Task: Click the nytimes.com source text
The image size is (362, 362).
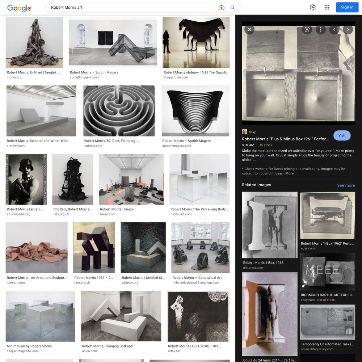Action: pos(93,146)
